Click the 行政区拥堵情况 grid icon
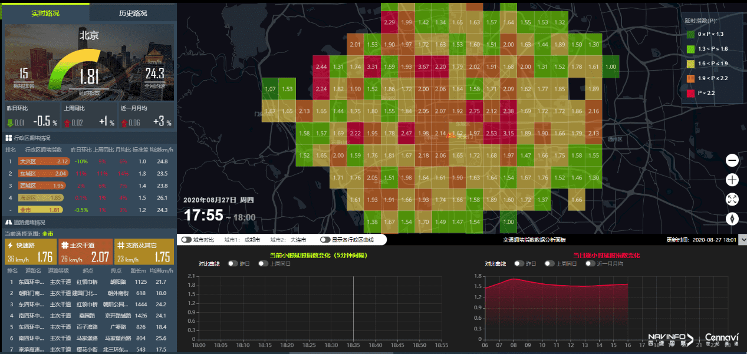747x354 pixels. [x=9, y=138]
